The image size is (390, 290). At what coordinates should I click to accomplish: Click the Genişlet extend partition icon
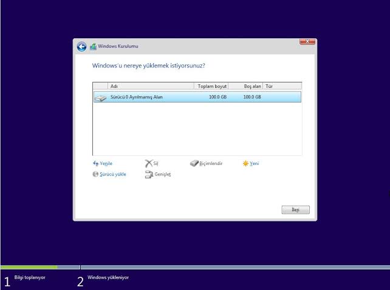pos(149,174)
